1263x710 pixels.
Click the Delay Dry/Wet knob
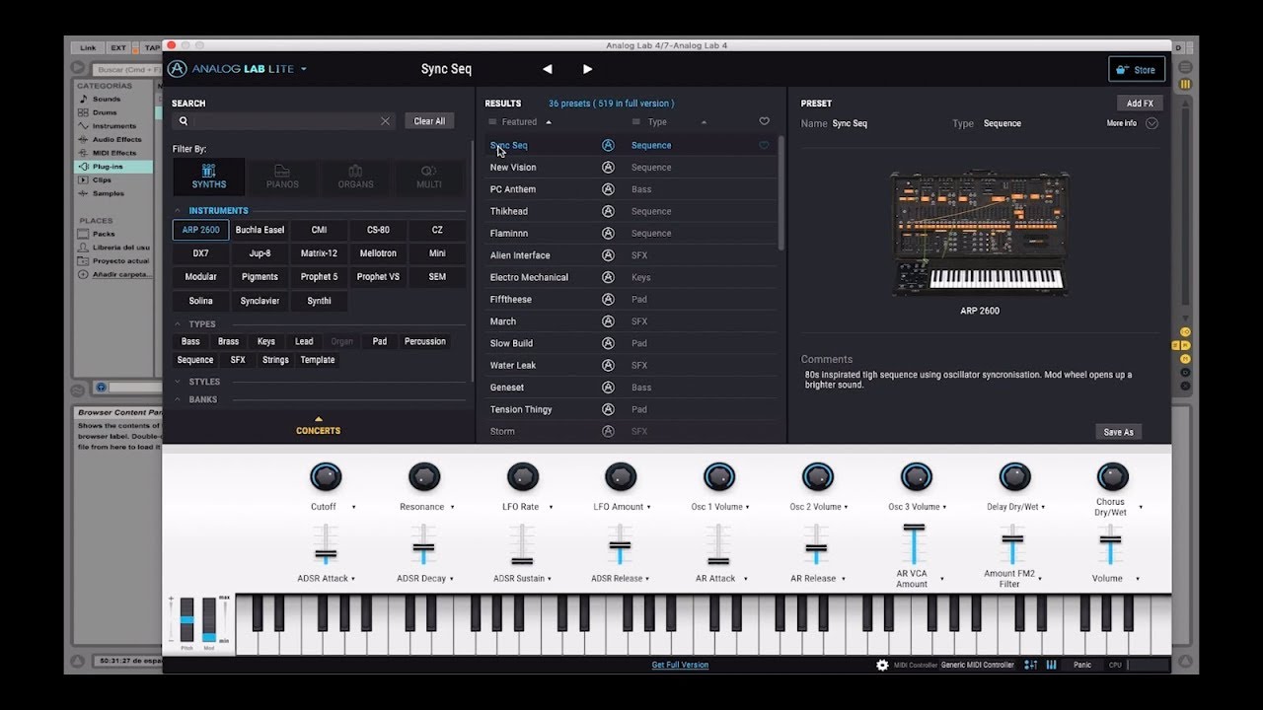(1014, 477)
